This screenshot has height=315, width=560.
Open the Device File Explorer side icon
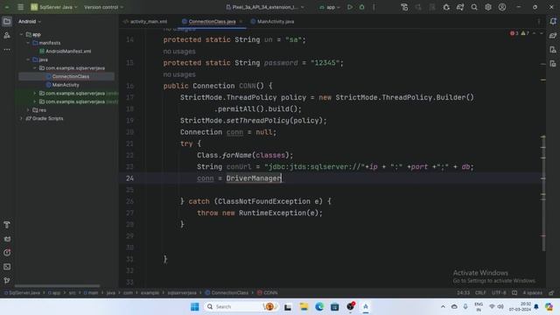click(x=553, y=49)
